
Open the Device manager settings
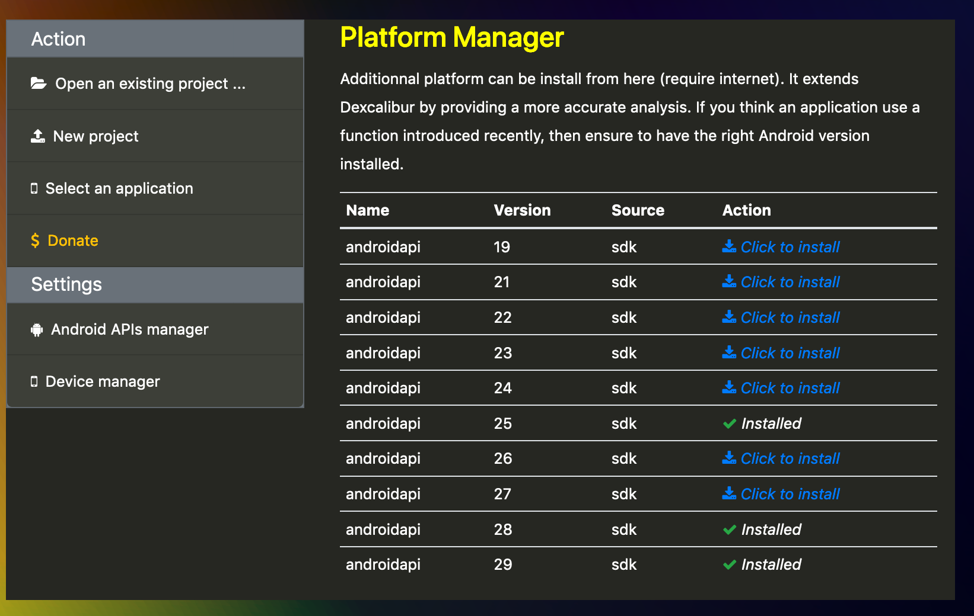[x=155, y=381]
